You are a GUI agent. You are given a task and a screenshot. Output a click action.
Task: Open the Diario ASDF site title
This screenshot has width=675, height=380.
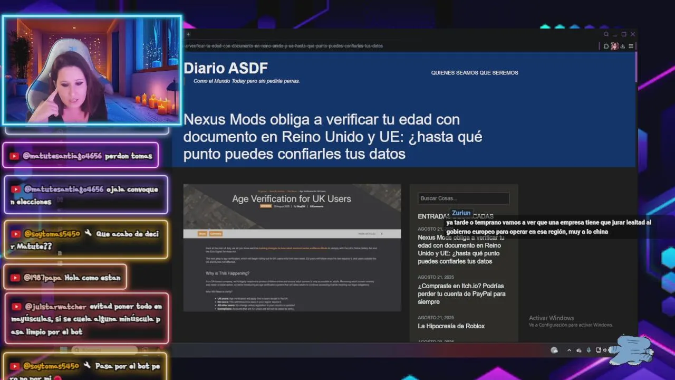(226, 68)
